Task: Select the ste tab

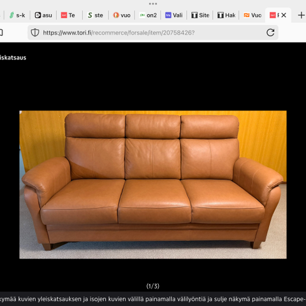Action: (96, 15)
